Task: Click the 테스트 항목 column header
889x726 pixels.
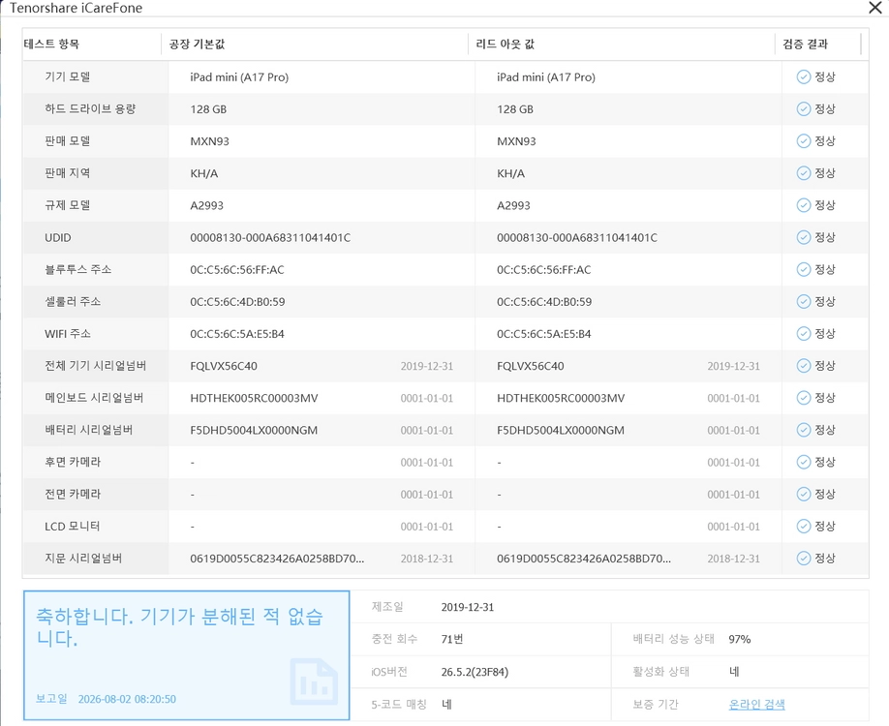Action: click(x=51, y=44)
